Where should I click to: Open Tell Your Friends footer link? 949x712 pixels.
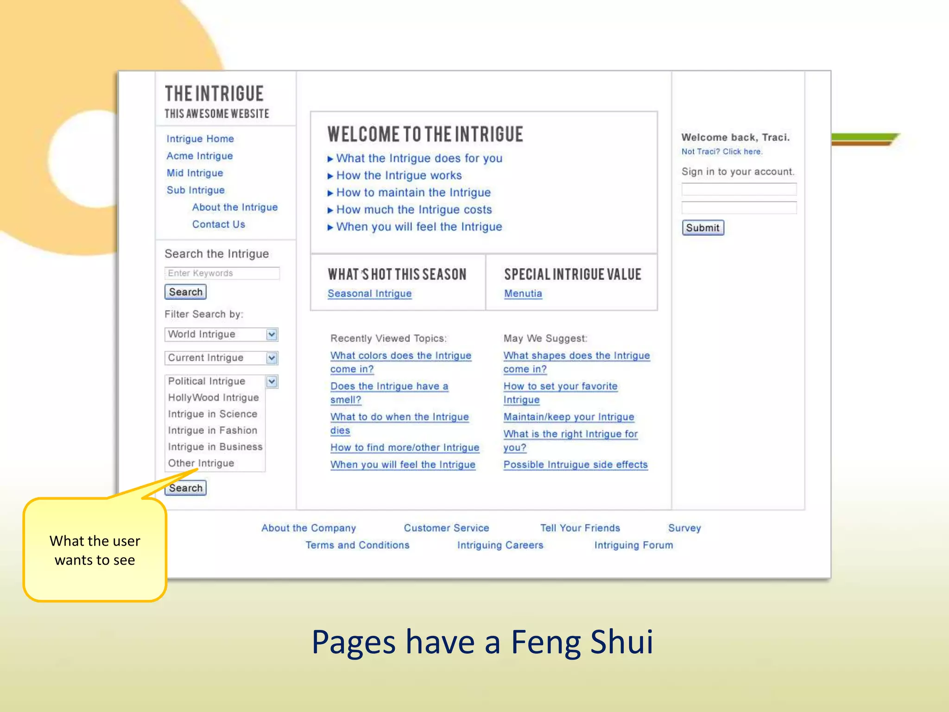[x=580, y=528]
